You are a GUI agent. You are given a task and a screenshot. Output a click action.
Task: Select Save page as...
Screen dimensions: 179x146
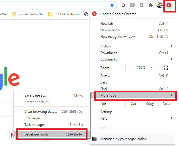52,95
